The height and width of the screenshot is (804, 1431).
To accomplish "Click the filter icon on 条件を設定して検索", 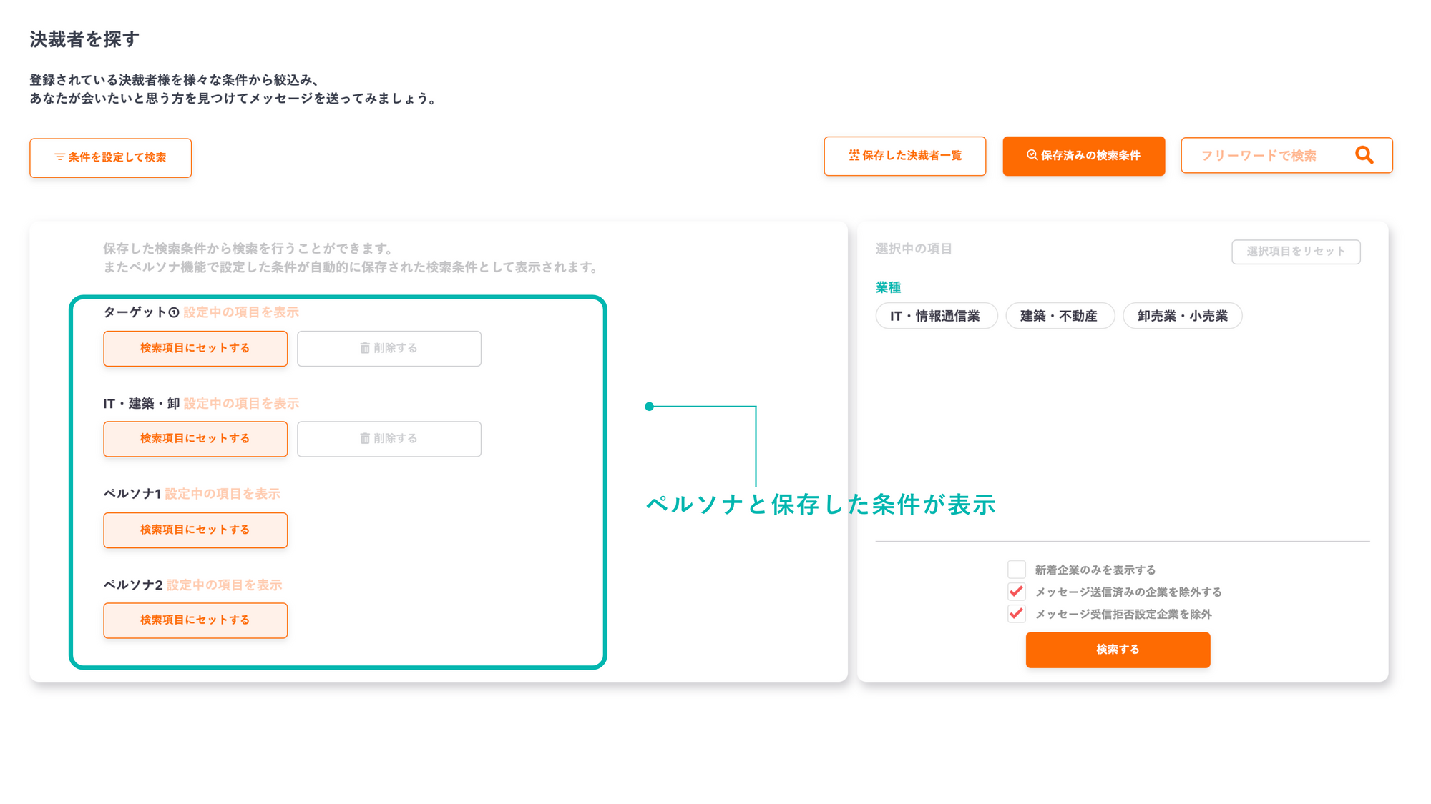I will click(59, 157).
